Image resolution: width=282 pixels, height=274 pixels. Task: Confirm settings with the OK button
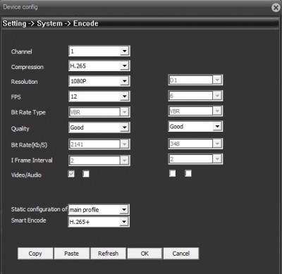coord(145,254)
